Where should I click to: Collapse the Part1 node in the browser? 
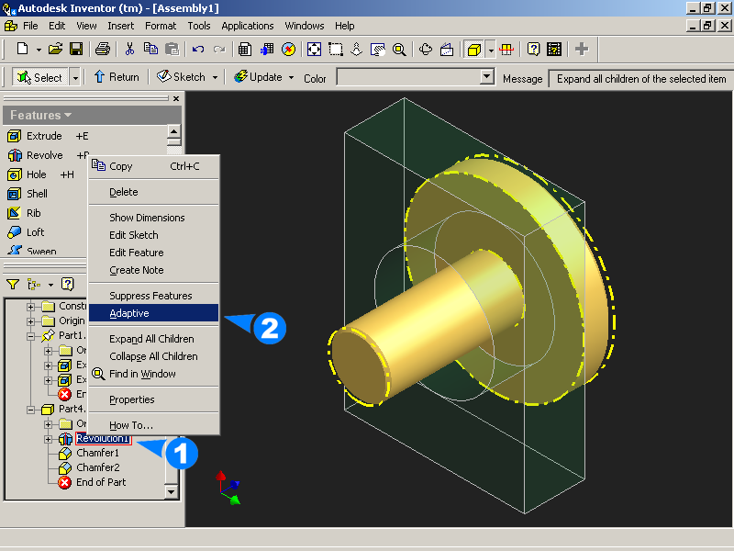[x=30, y=336]
